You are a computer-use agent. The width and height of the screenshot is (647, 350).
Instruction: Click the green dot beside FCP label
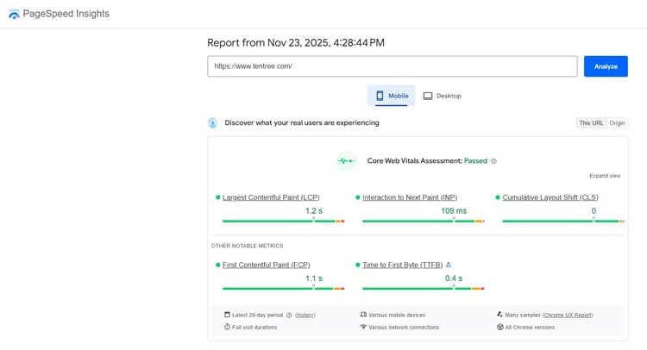pyautogui.click(x=218, y=265)
